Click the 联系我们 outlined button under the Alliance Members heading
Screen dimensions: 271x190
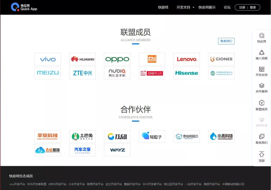point(226,41)
